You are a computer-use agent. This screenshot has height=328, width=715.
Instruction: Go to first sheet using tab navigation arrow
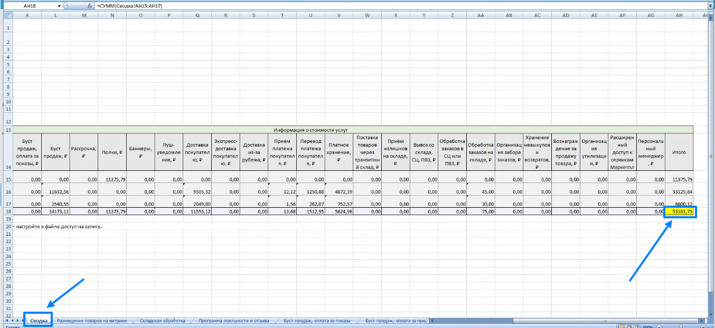click(x=6, y=321)
